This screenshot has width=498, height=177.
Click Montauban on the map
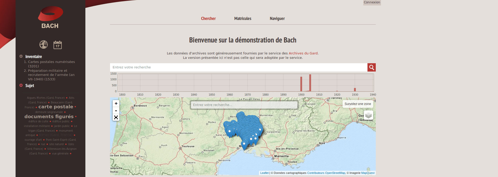click(186, 133)
